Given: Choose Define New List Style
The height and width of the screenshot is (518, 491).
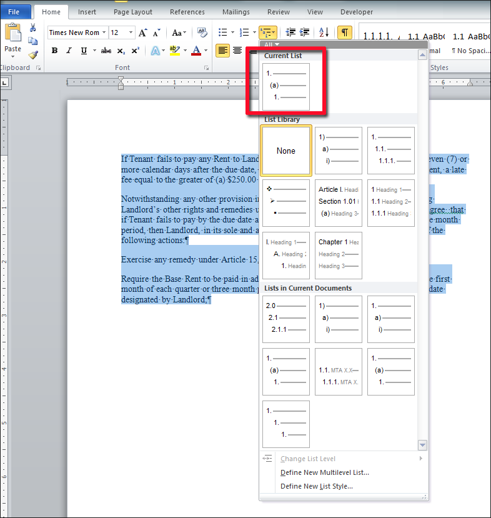Looking at the screenshot, I should coord(317,486).
